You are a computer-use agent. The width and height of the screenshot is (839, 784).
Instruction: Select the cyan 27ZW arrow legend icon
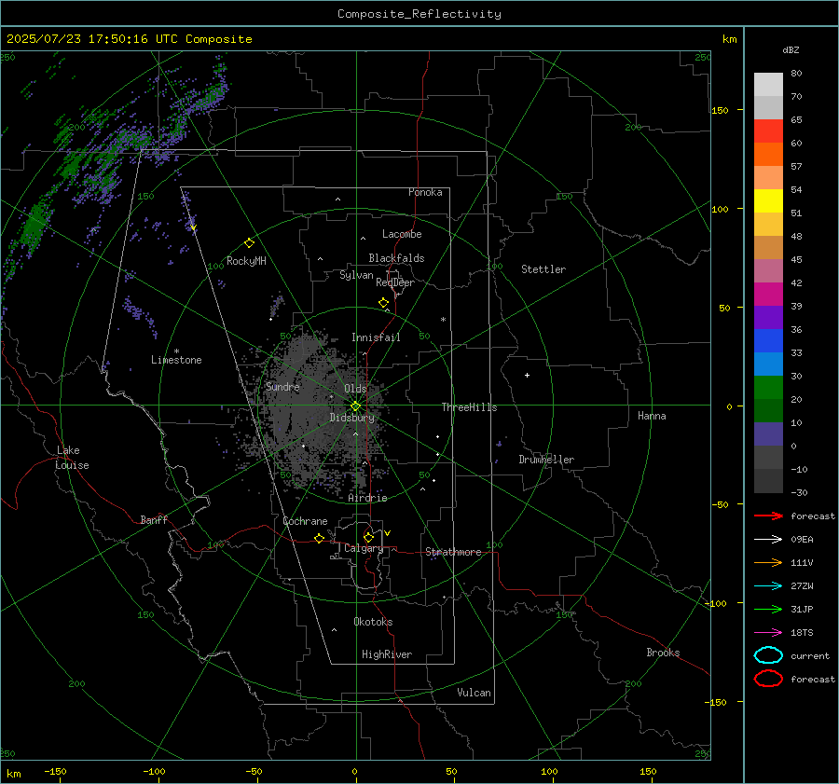tap(768, 586)
